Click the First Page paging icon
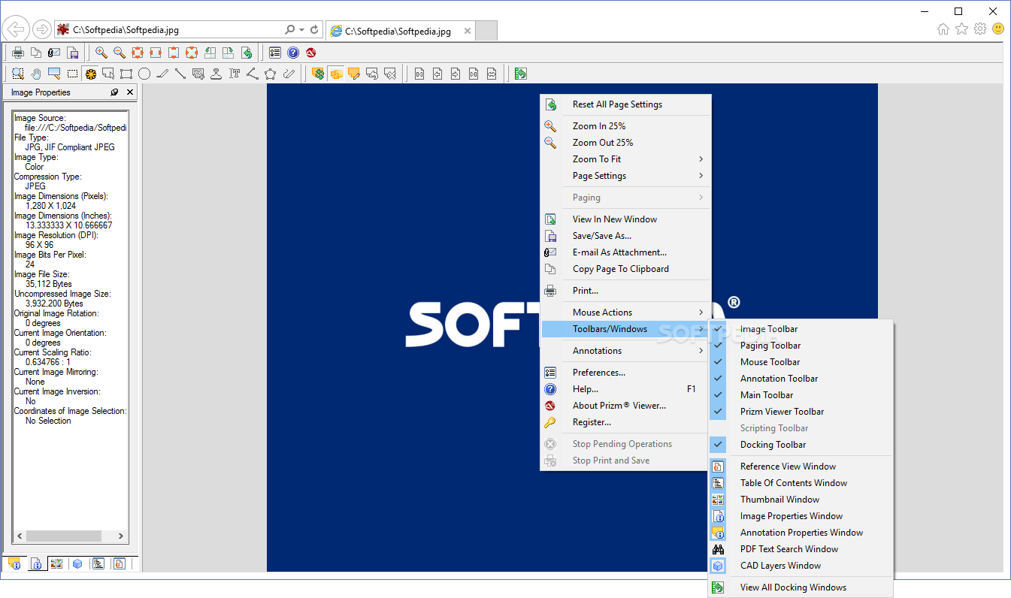This screenshot has height=598, width=1011. tap(419, 74)
